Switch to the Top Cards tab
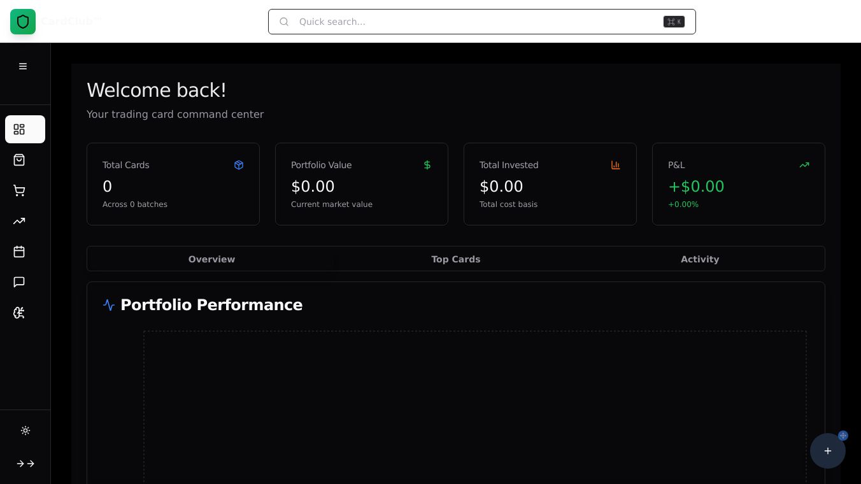Screen dimensions: 861x484 click(x=456, y=259)
